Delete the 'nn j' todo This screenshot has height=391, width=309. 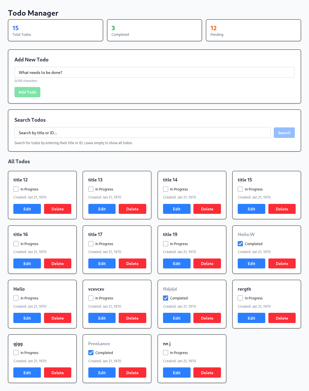point(207,373)
